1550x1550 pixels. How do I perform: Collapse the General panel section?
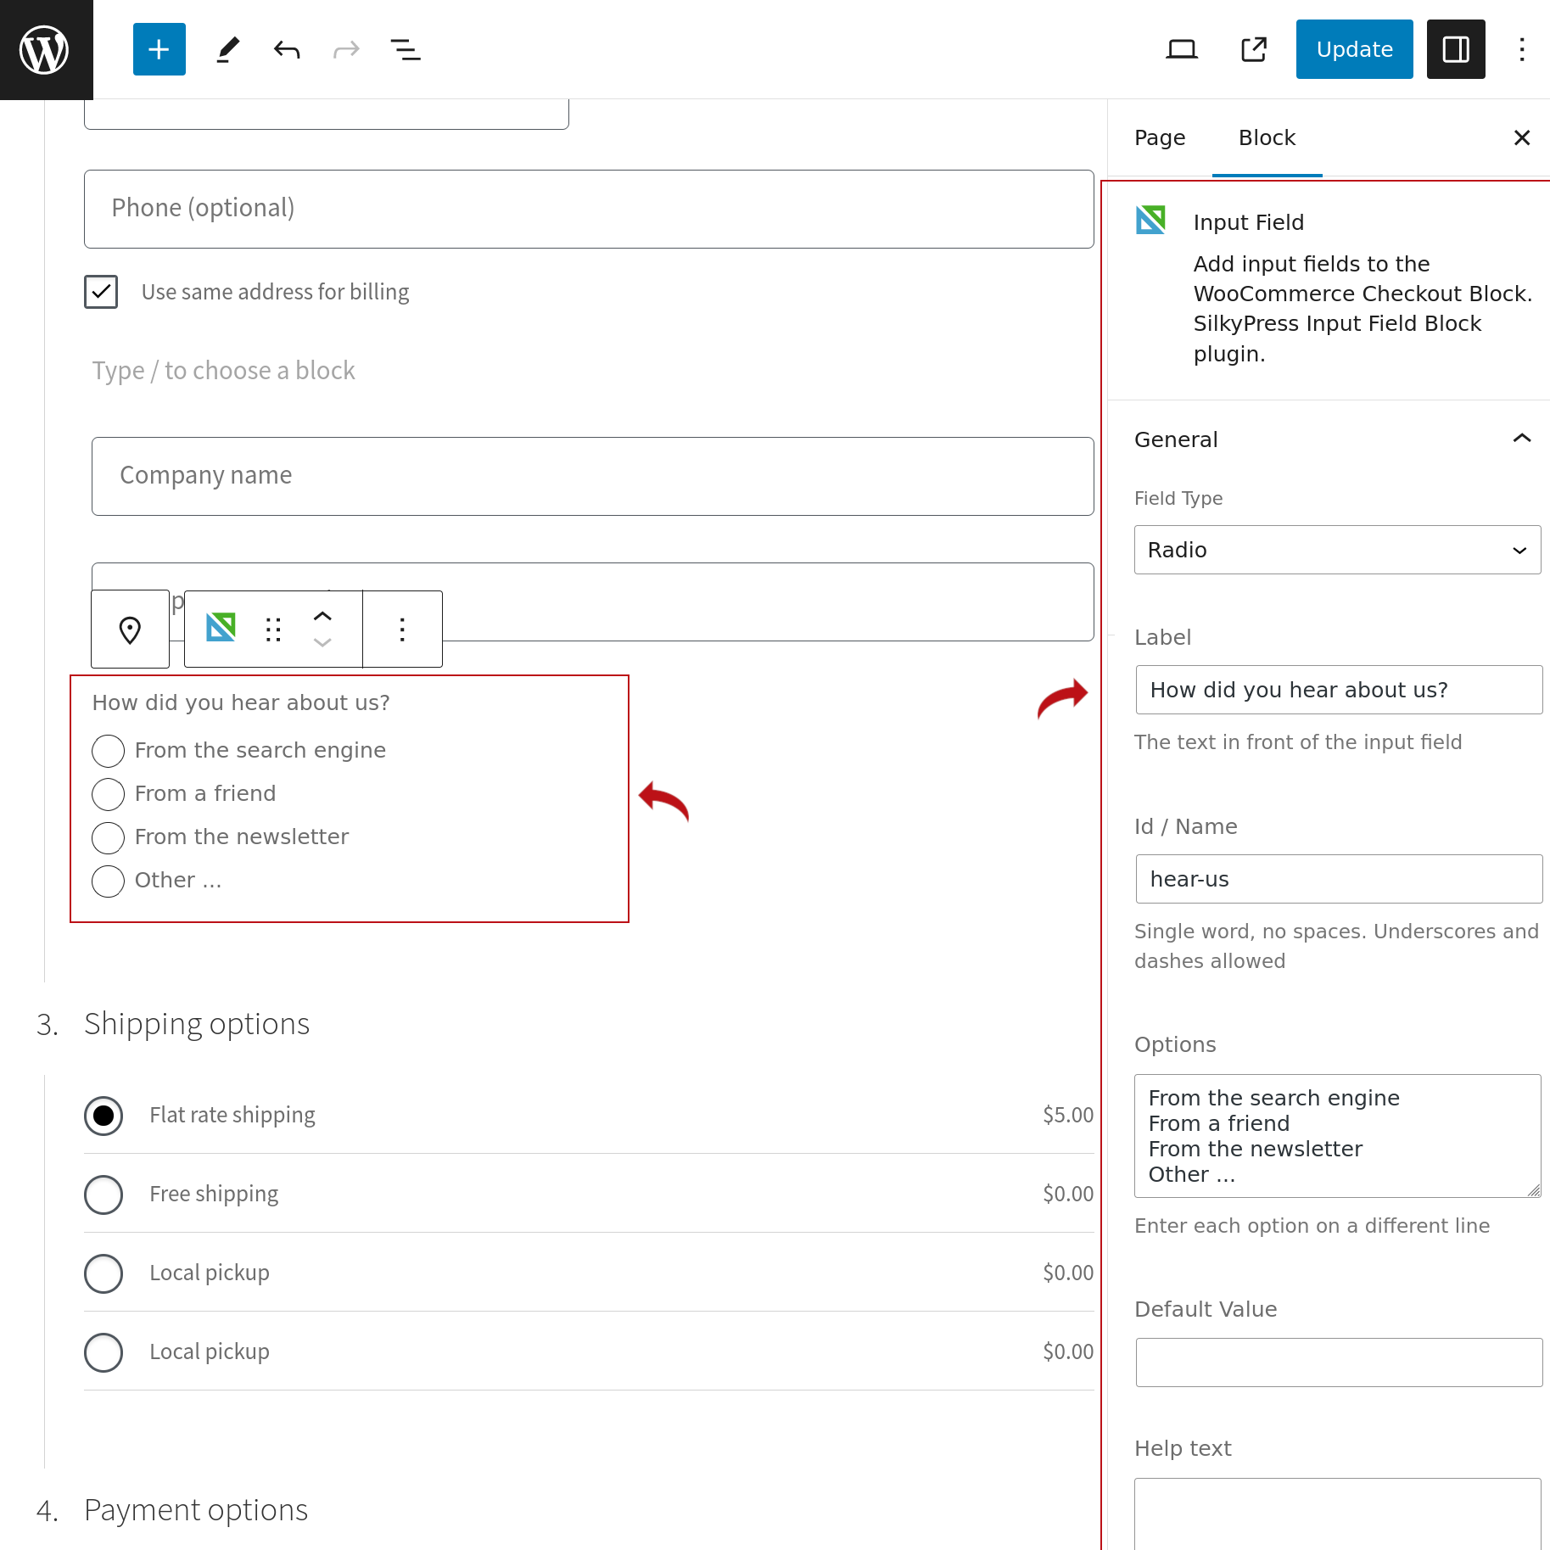click(x=1521, y=439)
